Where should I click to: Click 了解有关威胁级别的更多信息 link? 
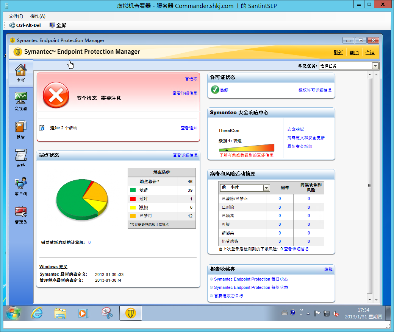(x=247, y=155)
